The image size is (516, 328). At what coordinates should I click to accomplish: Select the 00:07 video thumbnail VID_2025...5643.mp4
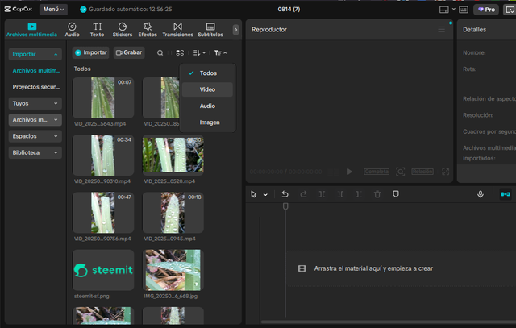click(103, 98)
